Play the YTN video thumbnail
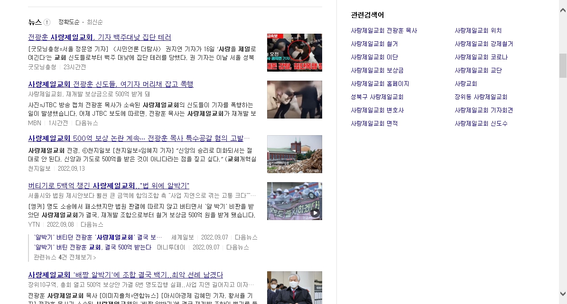 294,201
